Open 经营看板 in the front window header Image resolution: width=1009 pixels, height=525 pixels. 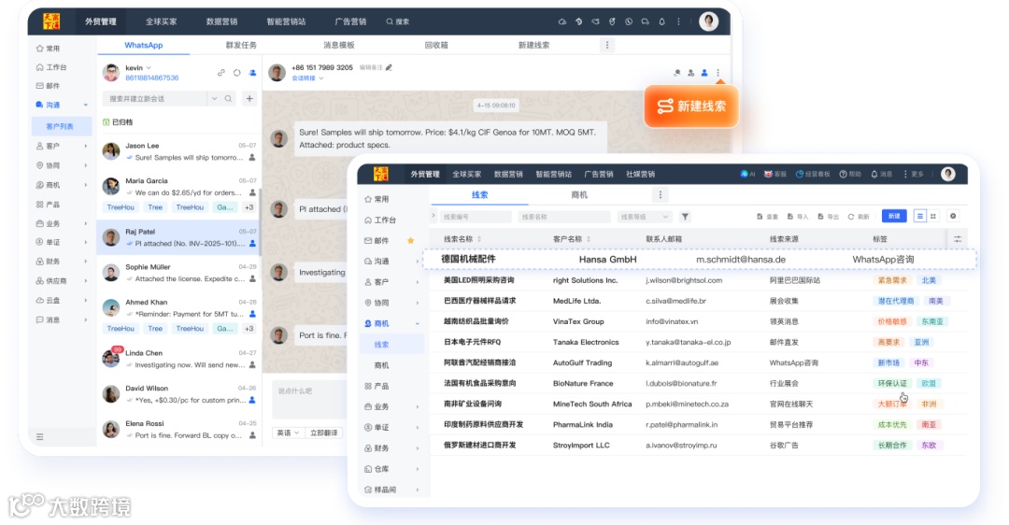(813, 175)
